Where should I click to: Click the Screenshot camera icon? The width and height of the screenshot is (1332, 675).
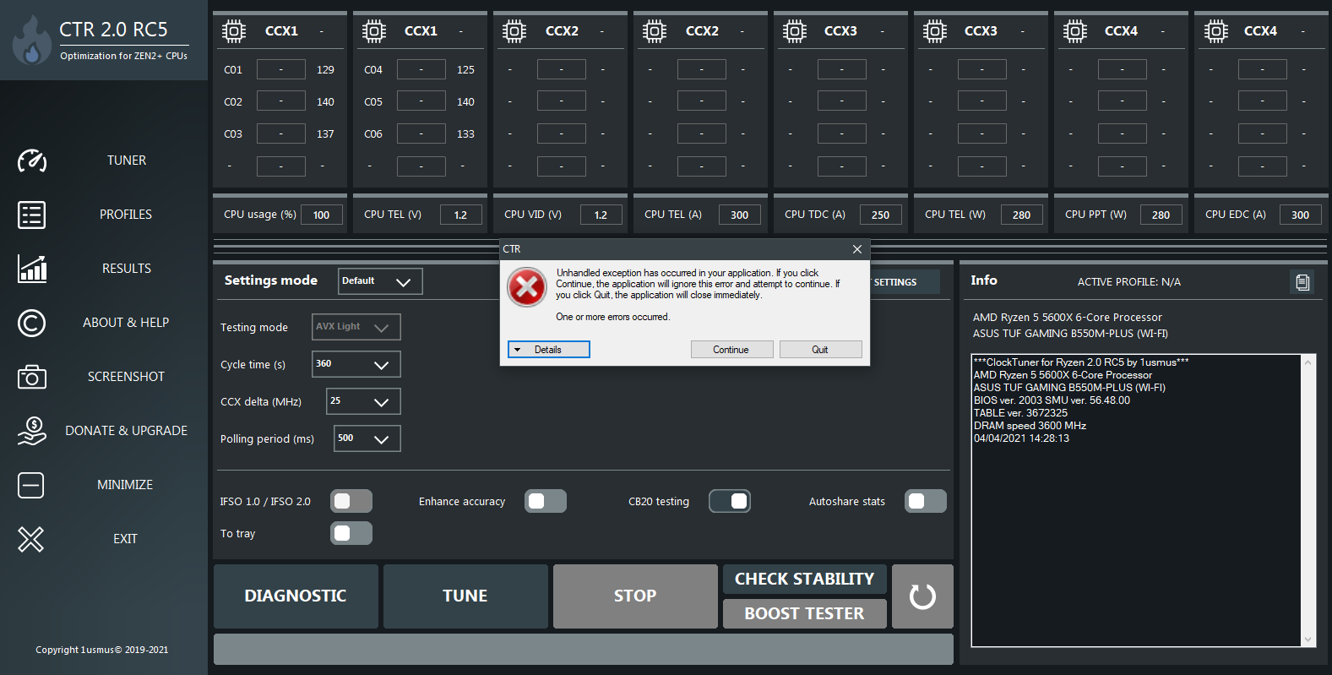coord(32,377)
